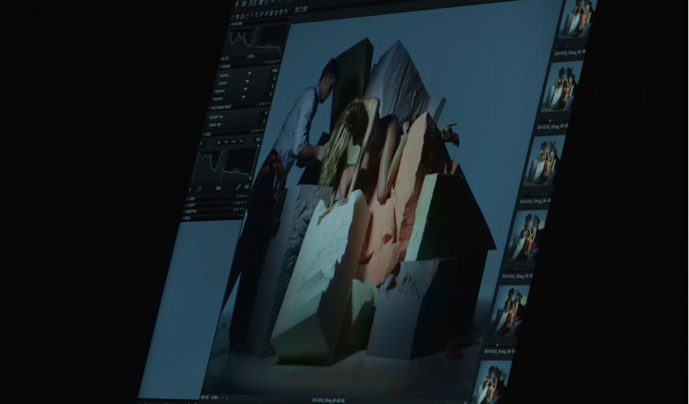This screenshot has width=689, height=404.
Task: Click the Exposure slider handle
Action: 249,74
